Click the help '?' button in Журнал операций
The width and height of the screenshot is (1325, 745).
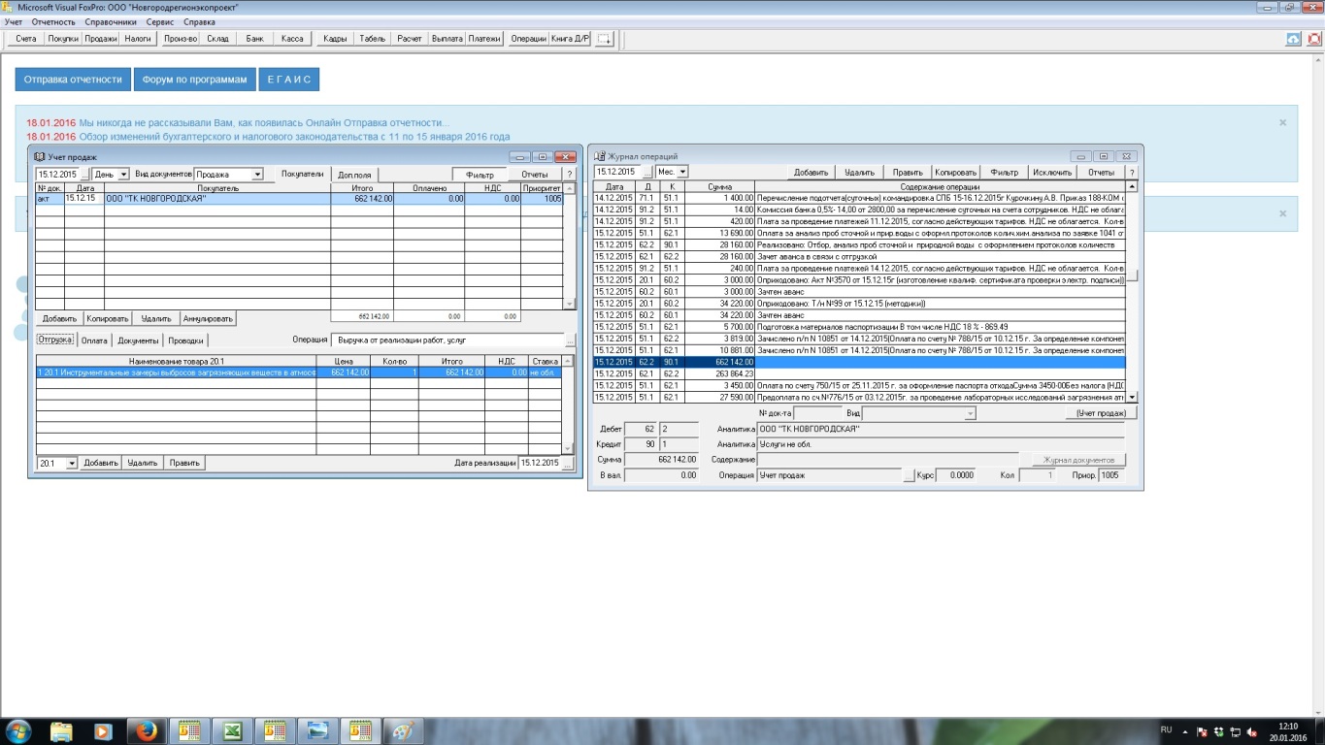click(1131, 172)
